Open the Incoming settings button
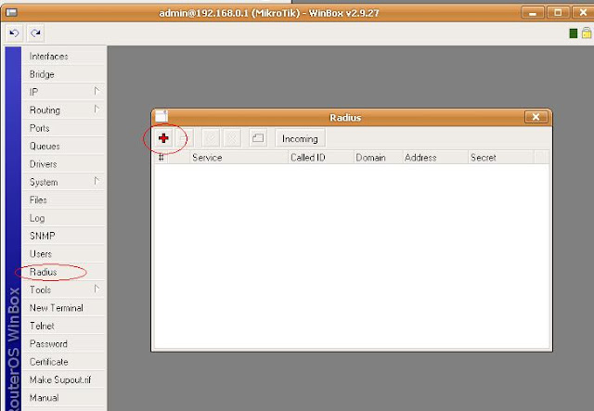Image resolution: width=594 pixels, height=411 pixels. (300, 138)
